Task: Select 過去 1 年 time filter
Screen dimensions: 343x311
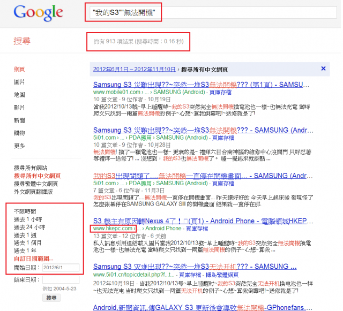Action: (x=25, y=251)
